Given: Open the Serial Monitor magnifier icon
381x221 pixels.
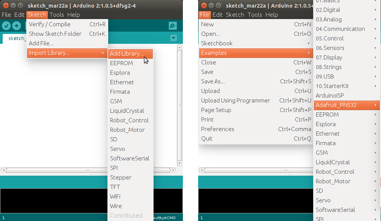Looking at the screenshot, I should (172, 26).
